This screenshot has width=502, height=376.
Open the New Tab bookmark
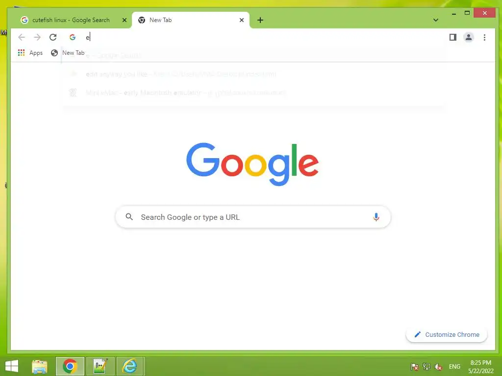(68, 53)
